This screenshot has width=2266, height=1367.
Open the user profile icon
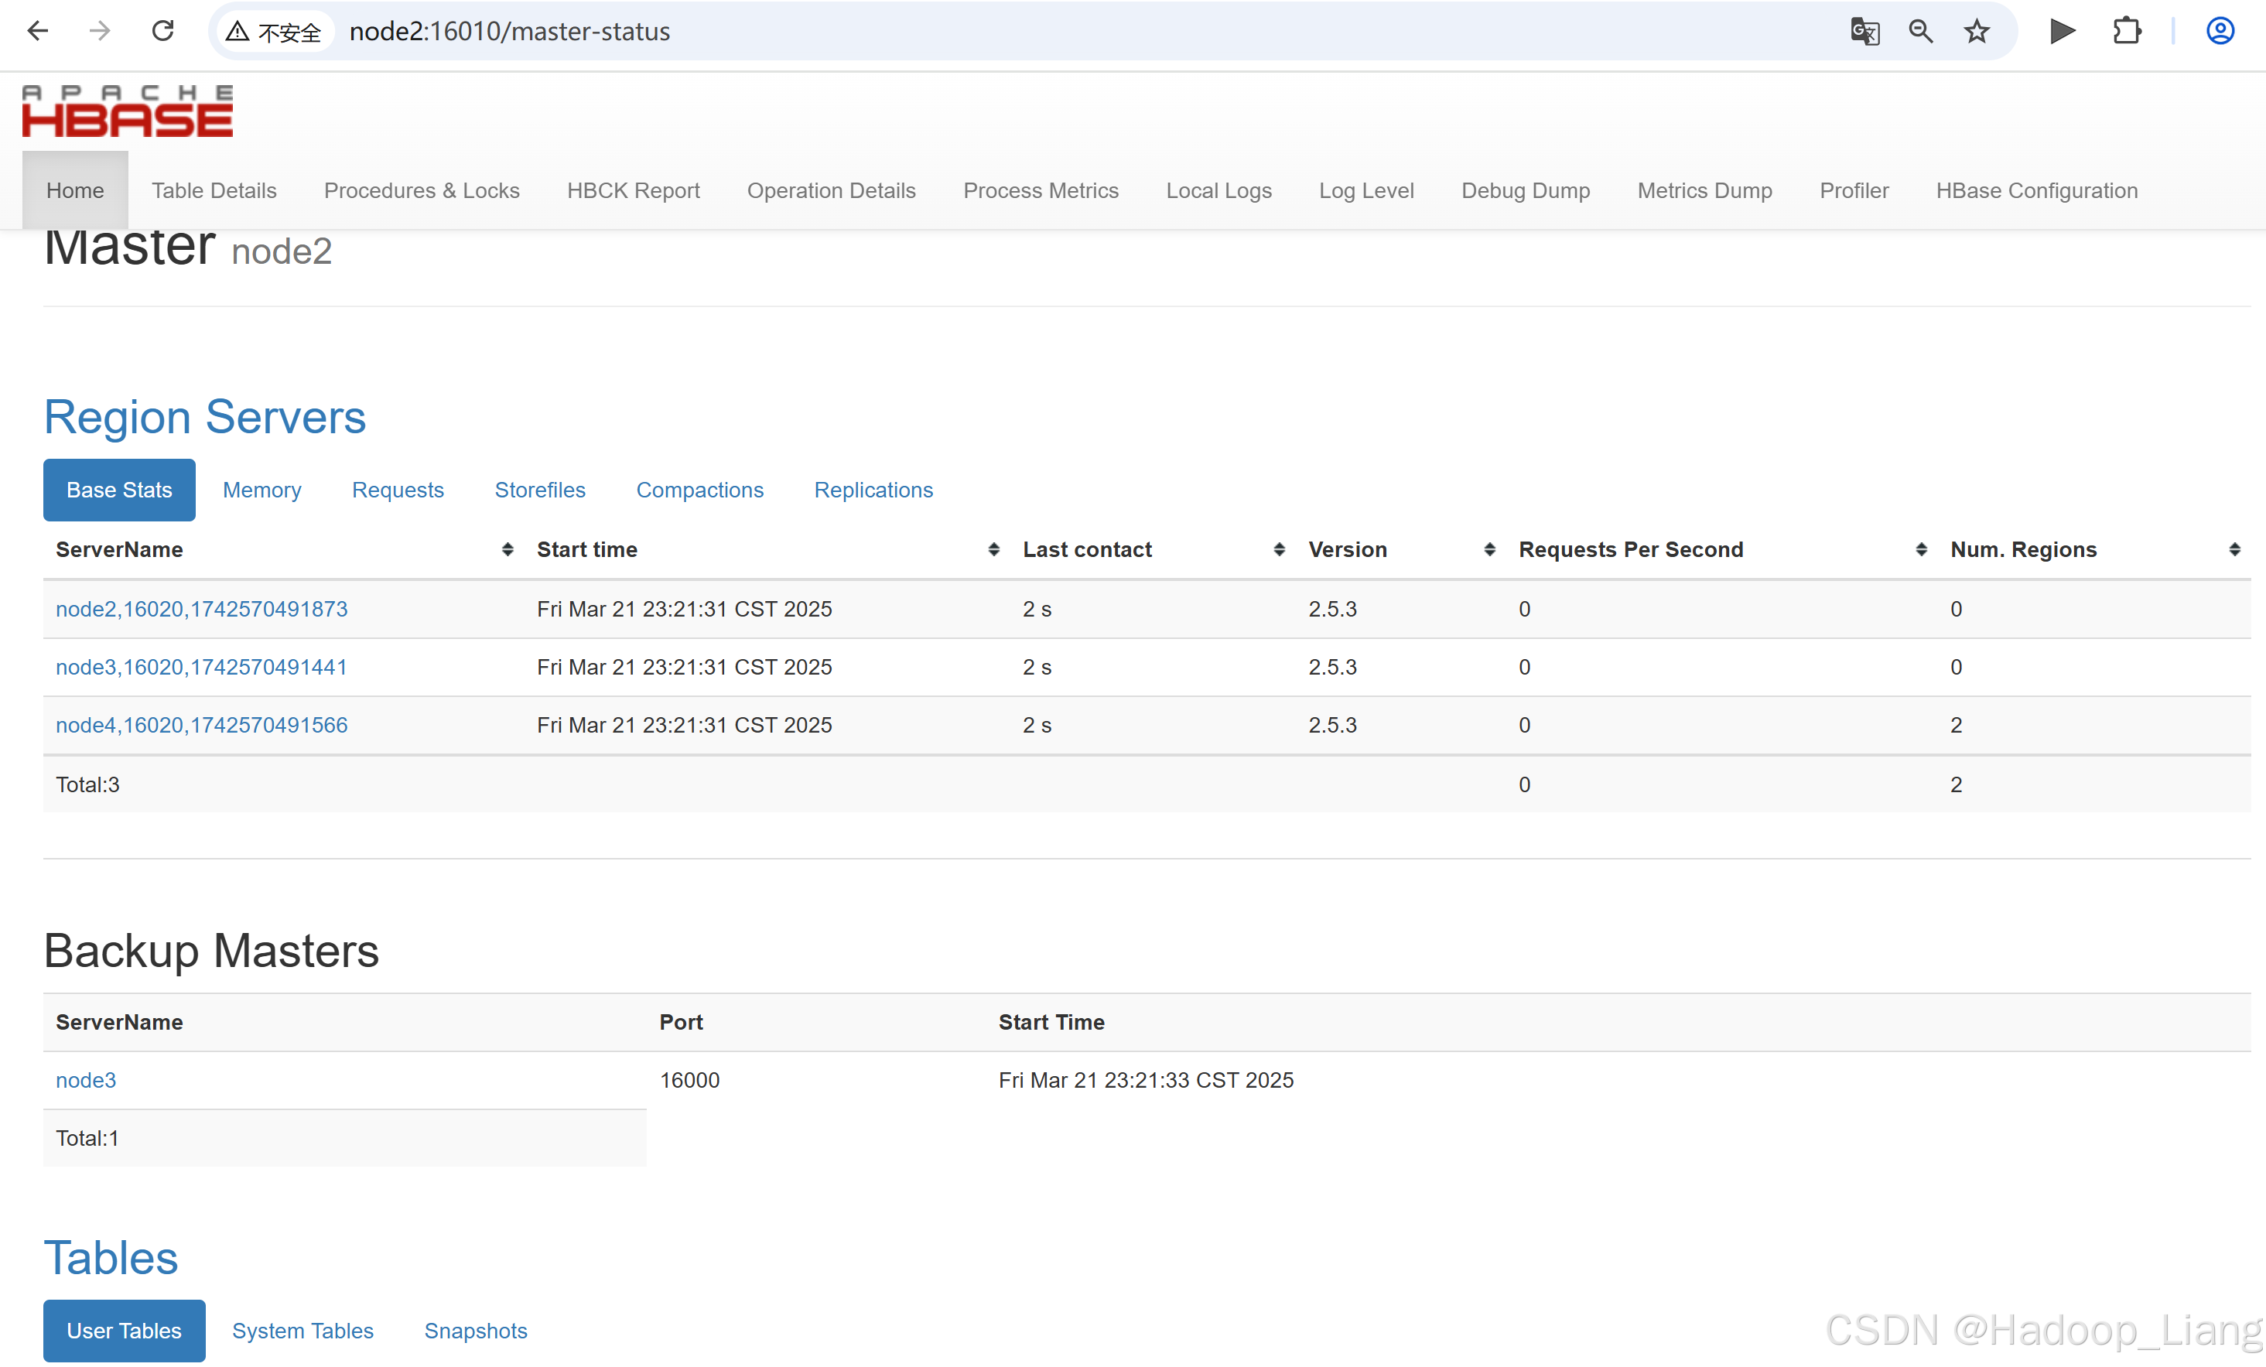2220,31
